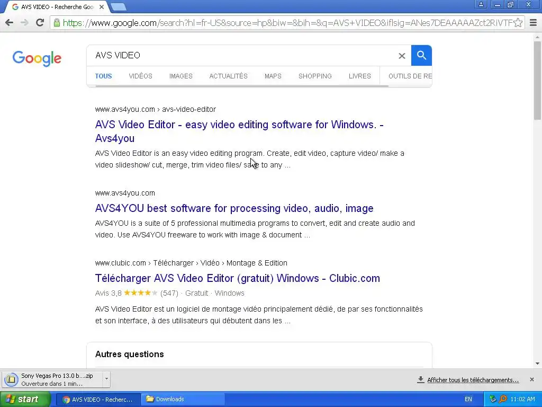Click the browser back arrow
This screenshot has width=542, height=407.
(x=10, y=23)
